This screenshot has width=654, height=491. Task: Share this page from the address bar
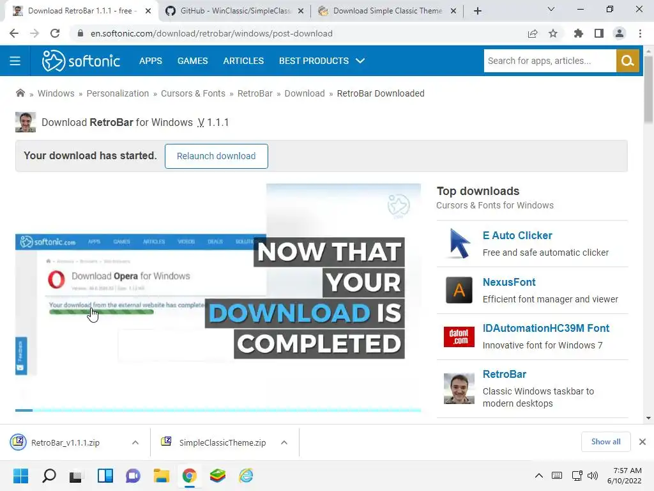coord(533,33)
